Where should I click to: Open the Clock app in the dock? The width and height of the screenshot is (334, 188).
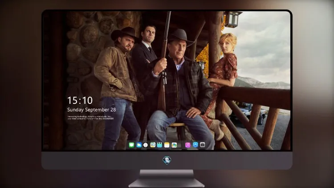(x=146, y=145)
